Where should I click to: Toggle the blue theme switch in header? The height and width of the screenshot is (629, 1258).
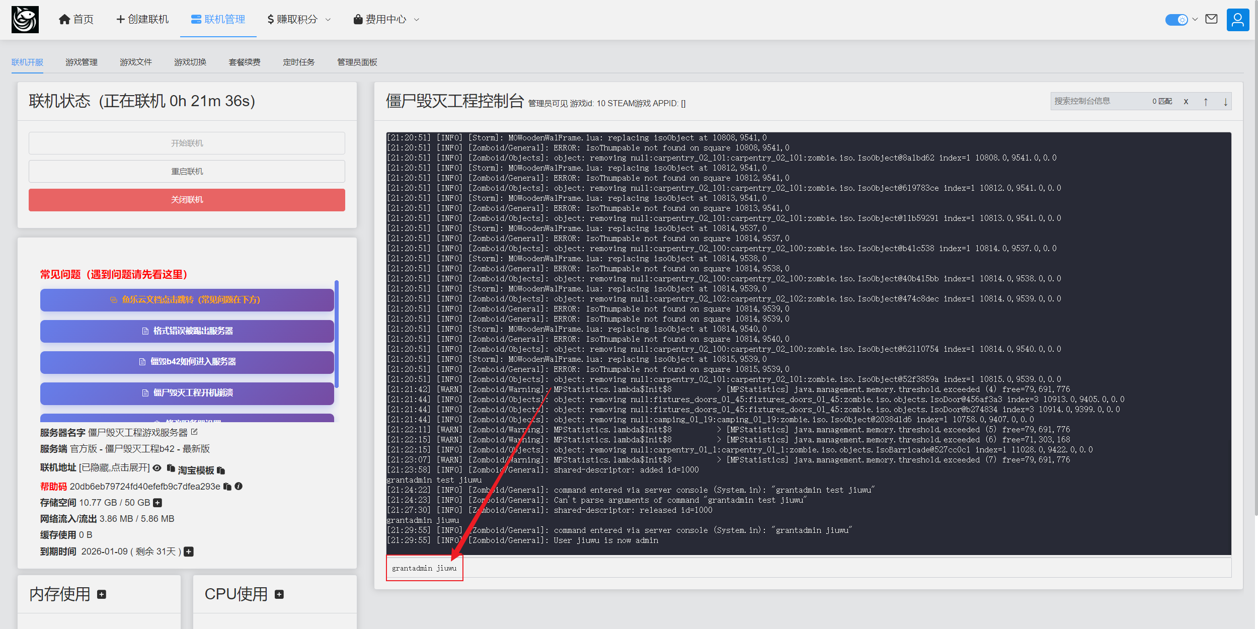1176,20
